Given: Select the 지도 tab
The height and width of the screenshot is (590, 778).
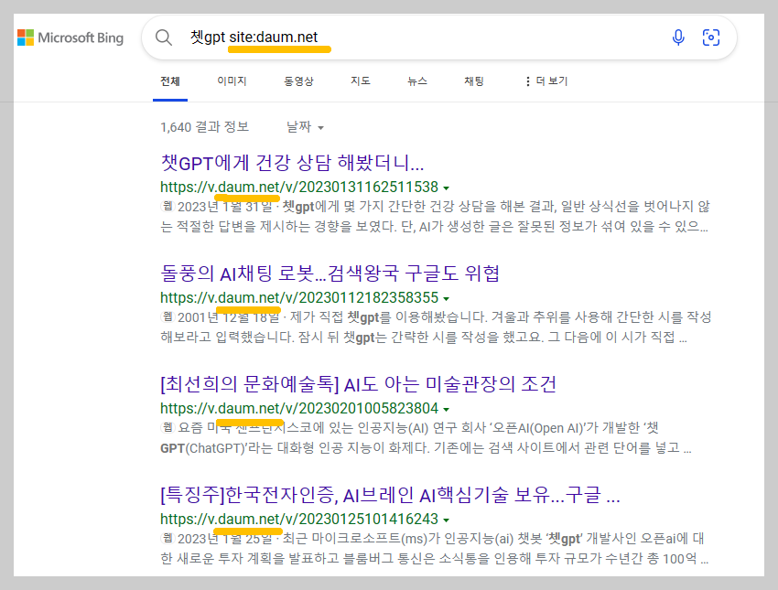Looking at the screenshot, I should (x=360, y=80).
